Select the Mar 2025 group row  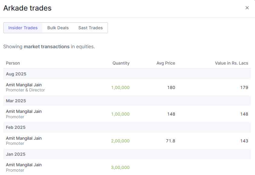pyautogui.click(x=127, y=101)
